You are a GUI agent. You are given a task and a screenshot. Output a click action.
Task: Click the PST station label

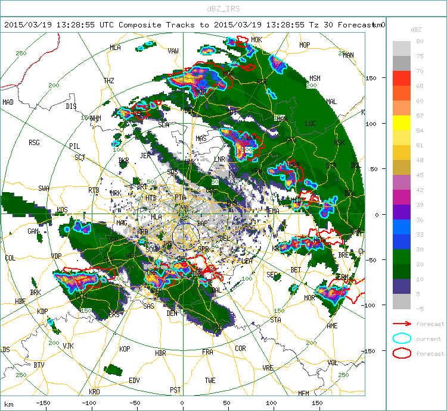click(x=175, y=390)
